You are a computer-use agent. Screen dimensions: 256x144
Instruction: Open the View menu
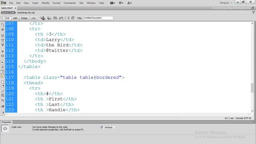point(26,3)
